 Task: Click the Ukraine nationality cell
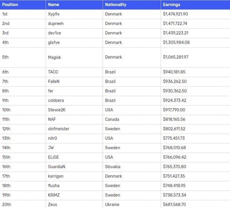112,204
